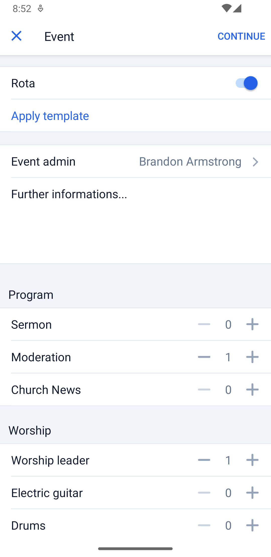Tap CONTINUE in the top bar

[x=241, y=36]
